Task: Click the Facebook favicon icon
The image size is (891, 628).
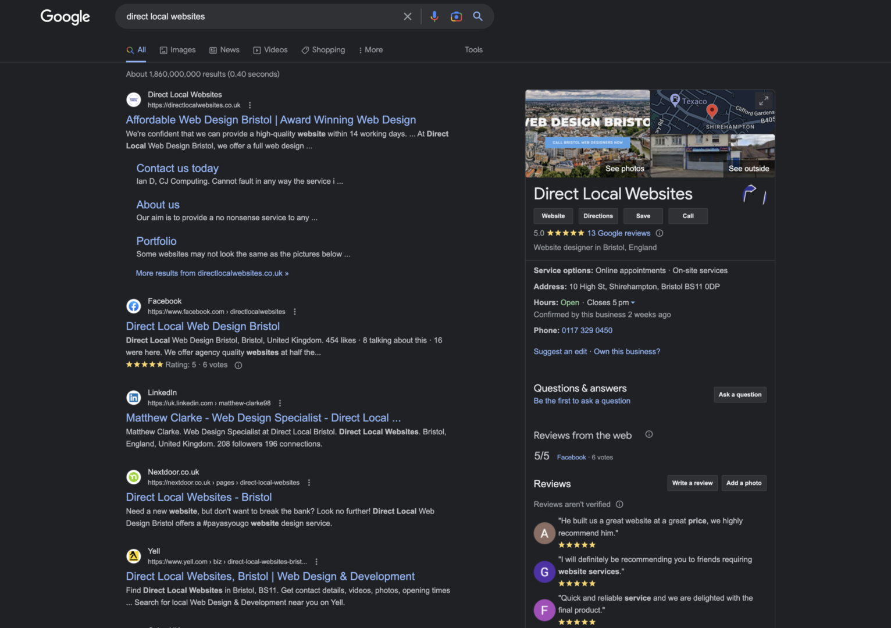Action: pyautogui.click(x=134, y=306)
